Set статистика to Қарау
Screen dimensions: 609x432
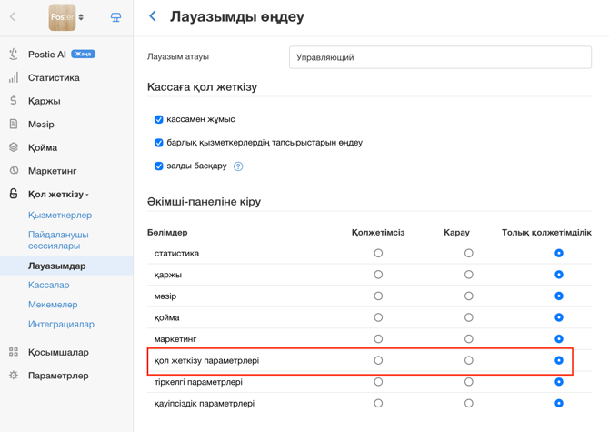tap(469, 254)
